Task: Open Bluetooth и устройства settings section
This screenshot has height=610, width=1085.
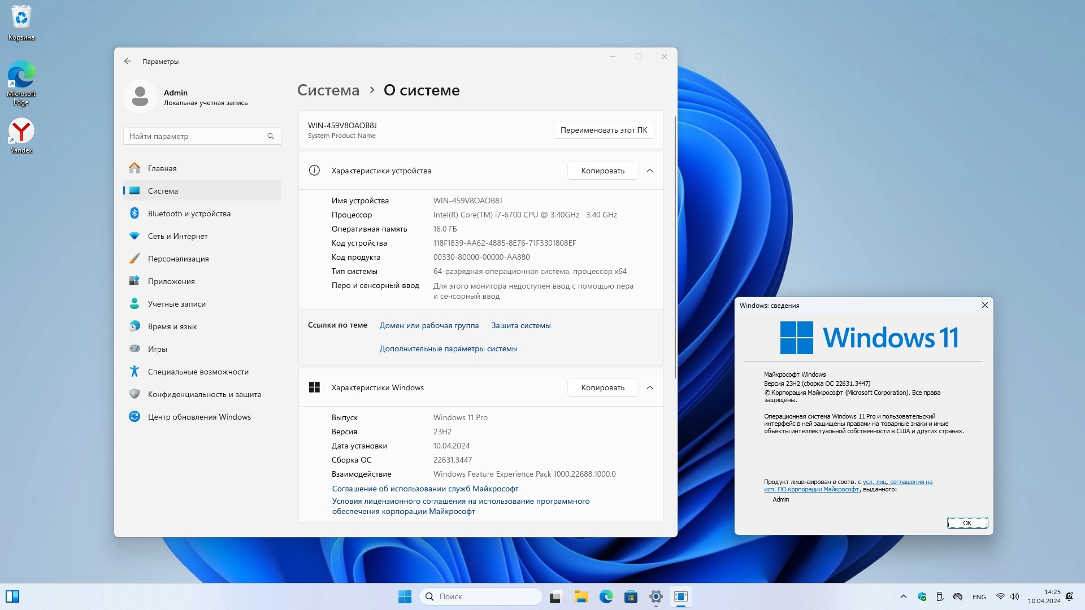Action: (189, 213)
